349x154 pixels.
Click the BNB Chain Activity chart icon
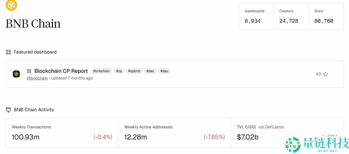8,110
